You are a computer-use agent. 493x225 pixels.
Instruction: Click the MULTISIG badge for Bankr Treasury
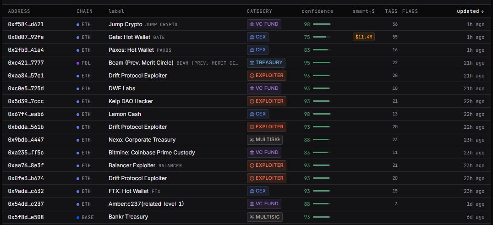click(x=264, y=216)
